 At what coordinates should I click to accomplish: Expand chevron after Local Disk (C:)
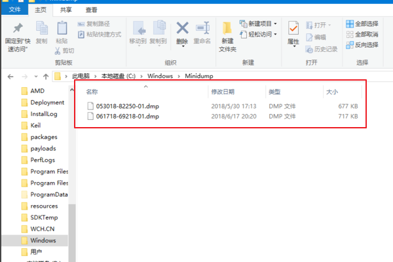tap(141, 76)
